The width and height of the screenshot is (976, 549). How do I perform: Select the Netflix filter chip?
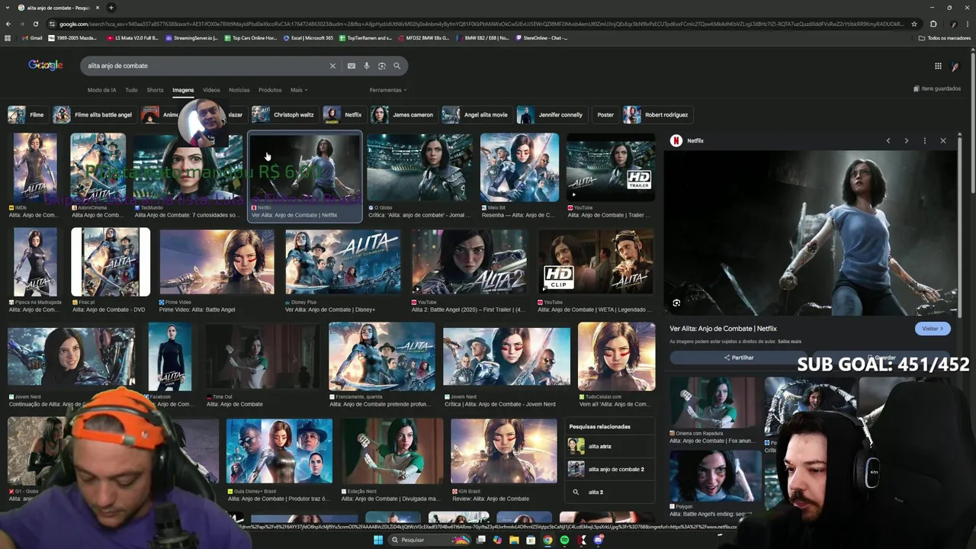[x=343, y=115]
